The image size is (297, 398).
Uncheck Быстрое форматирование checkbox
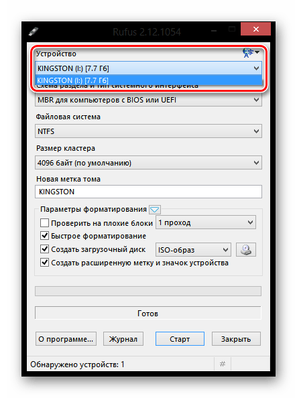(x=44, y=236)
